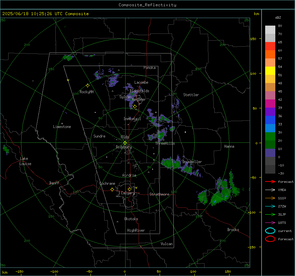
Task: Click the Strathmore town label
Action: tap(159, 194)
